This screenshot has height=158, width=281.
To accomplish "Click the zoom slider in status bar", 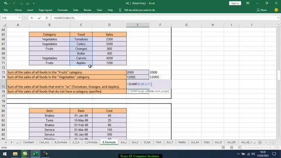I will click(258, 147).
